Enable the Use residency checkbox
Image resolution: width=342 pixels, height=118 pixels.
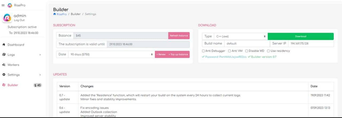(x=268, y=51)
